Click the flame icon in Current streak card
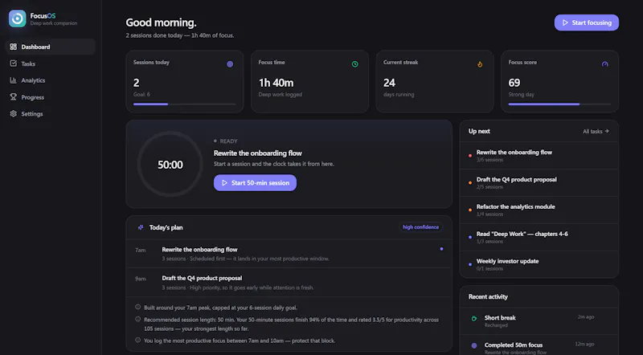Viewport: 643px width, 355px height. pyautogui.click(x=480, y=64)
